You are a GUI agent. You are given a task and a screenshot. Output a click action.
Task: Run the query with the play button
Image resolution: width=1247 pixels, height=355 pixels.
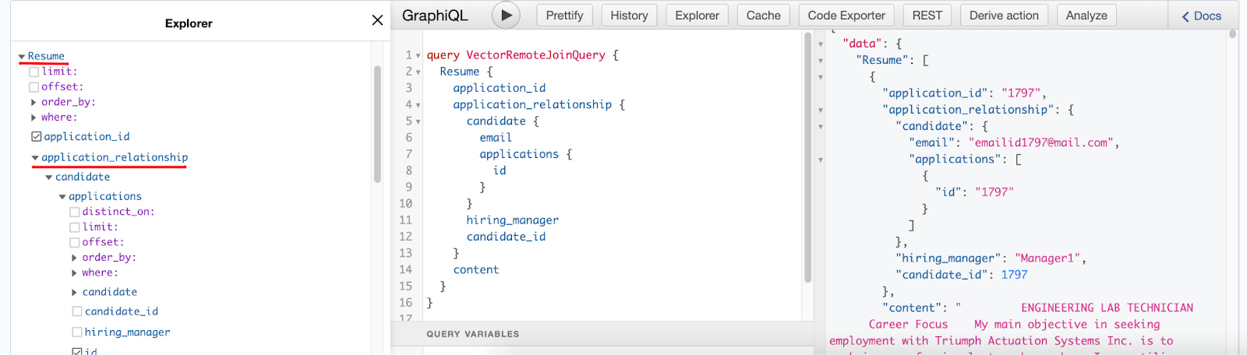(506, 15)
